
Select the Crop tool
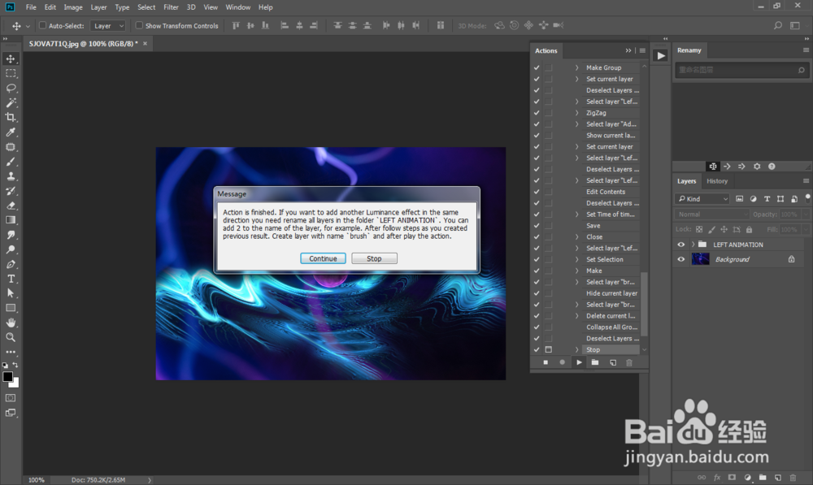(x=11, y=117)
